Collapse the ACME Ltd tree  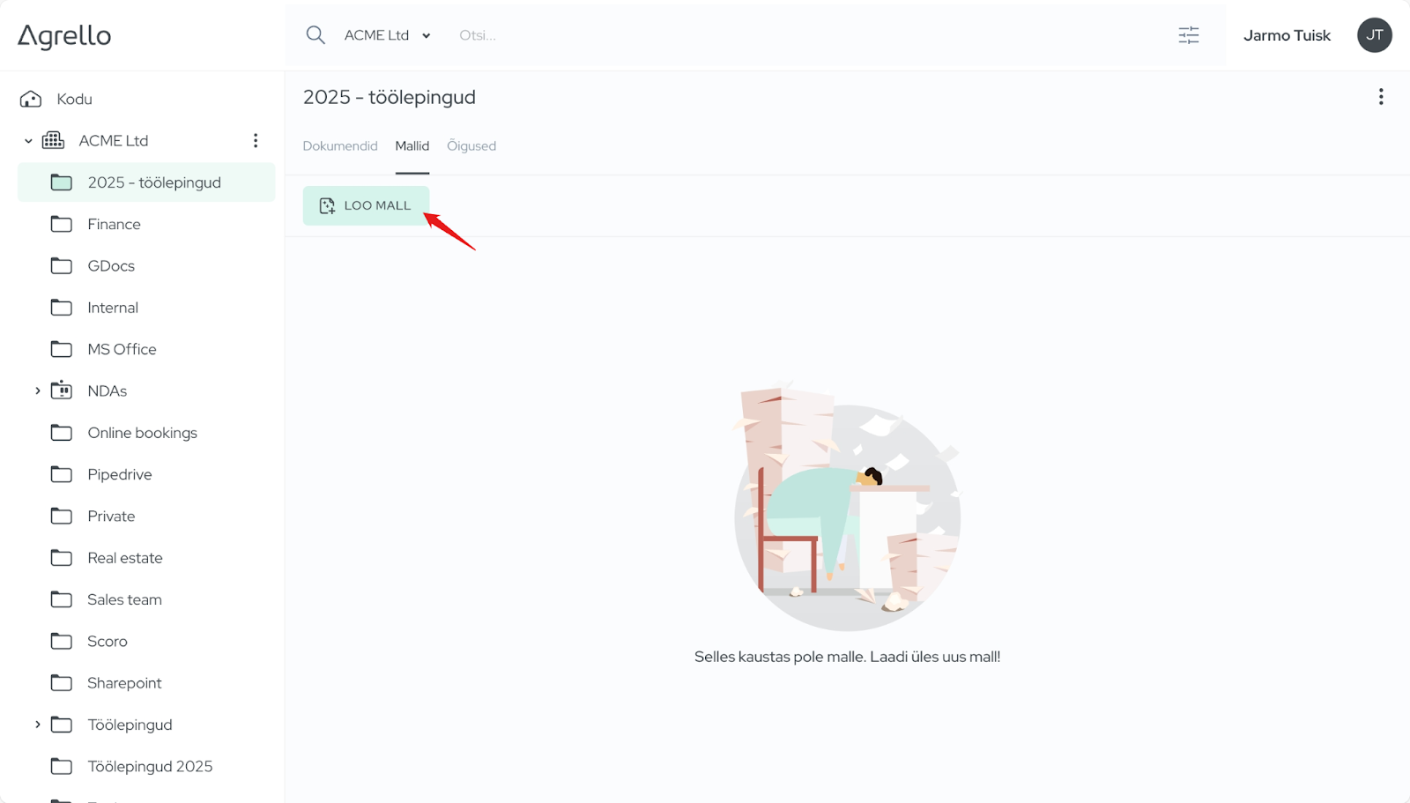click(x=28, y=141)
